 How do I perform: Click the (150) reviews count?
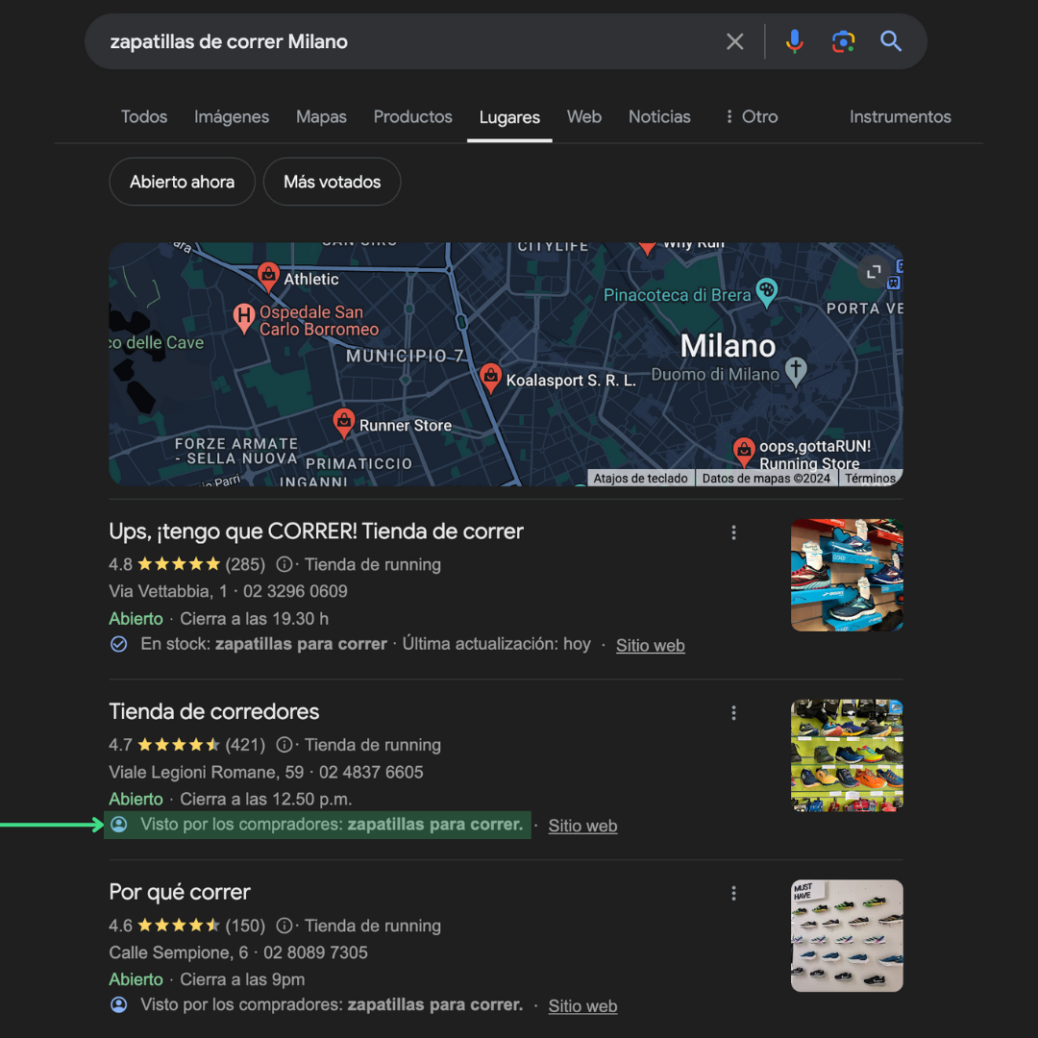tap(245, 926)
